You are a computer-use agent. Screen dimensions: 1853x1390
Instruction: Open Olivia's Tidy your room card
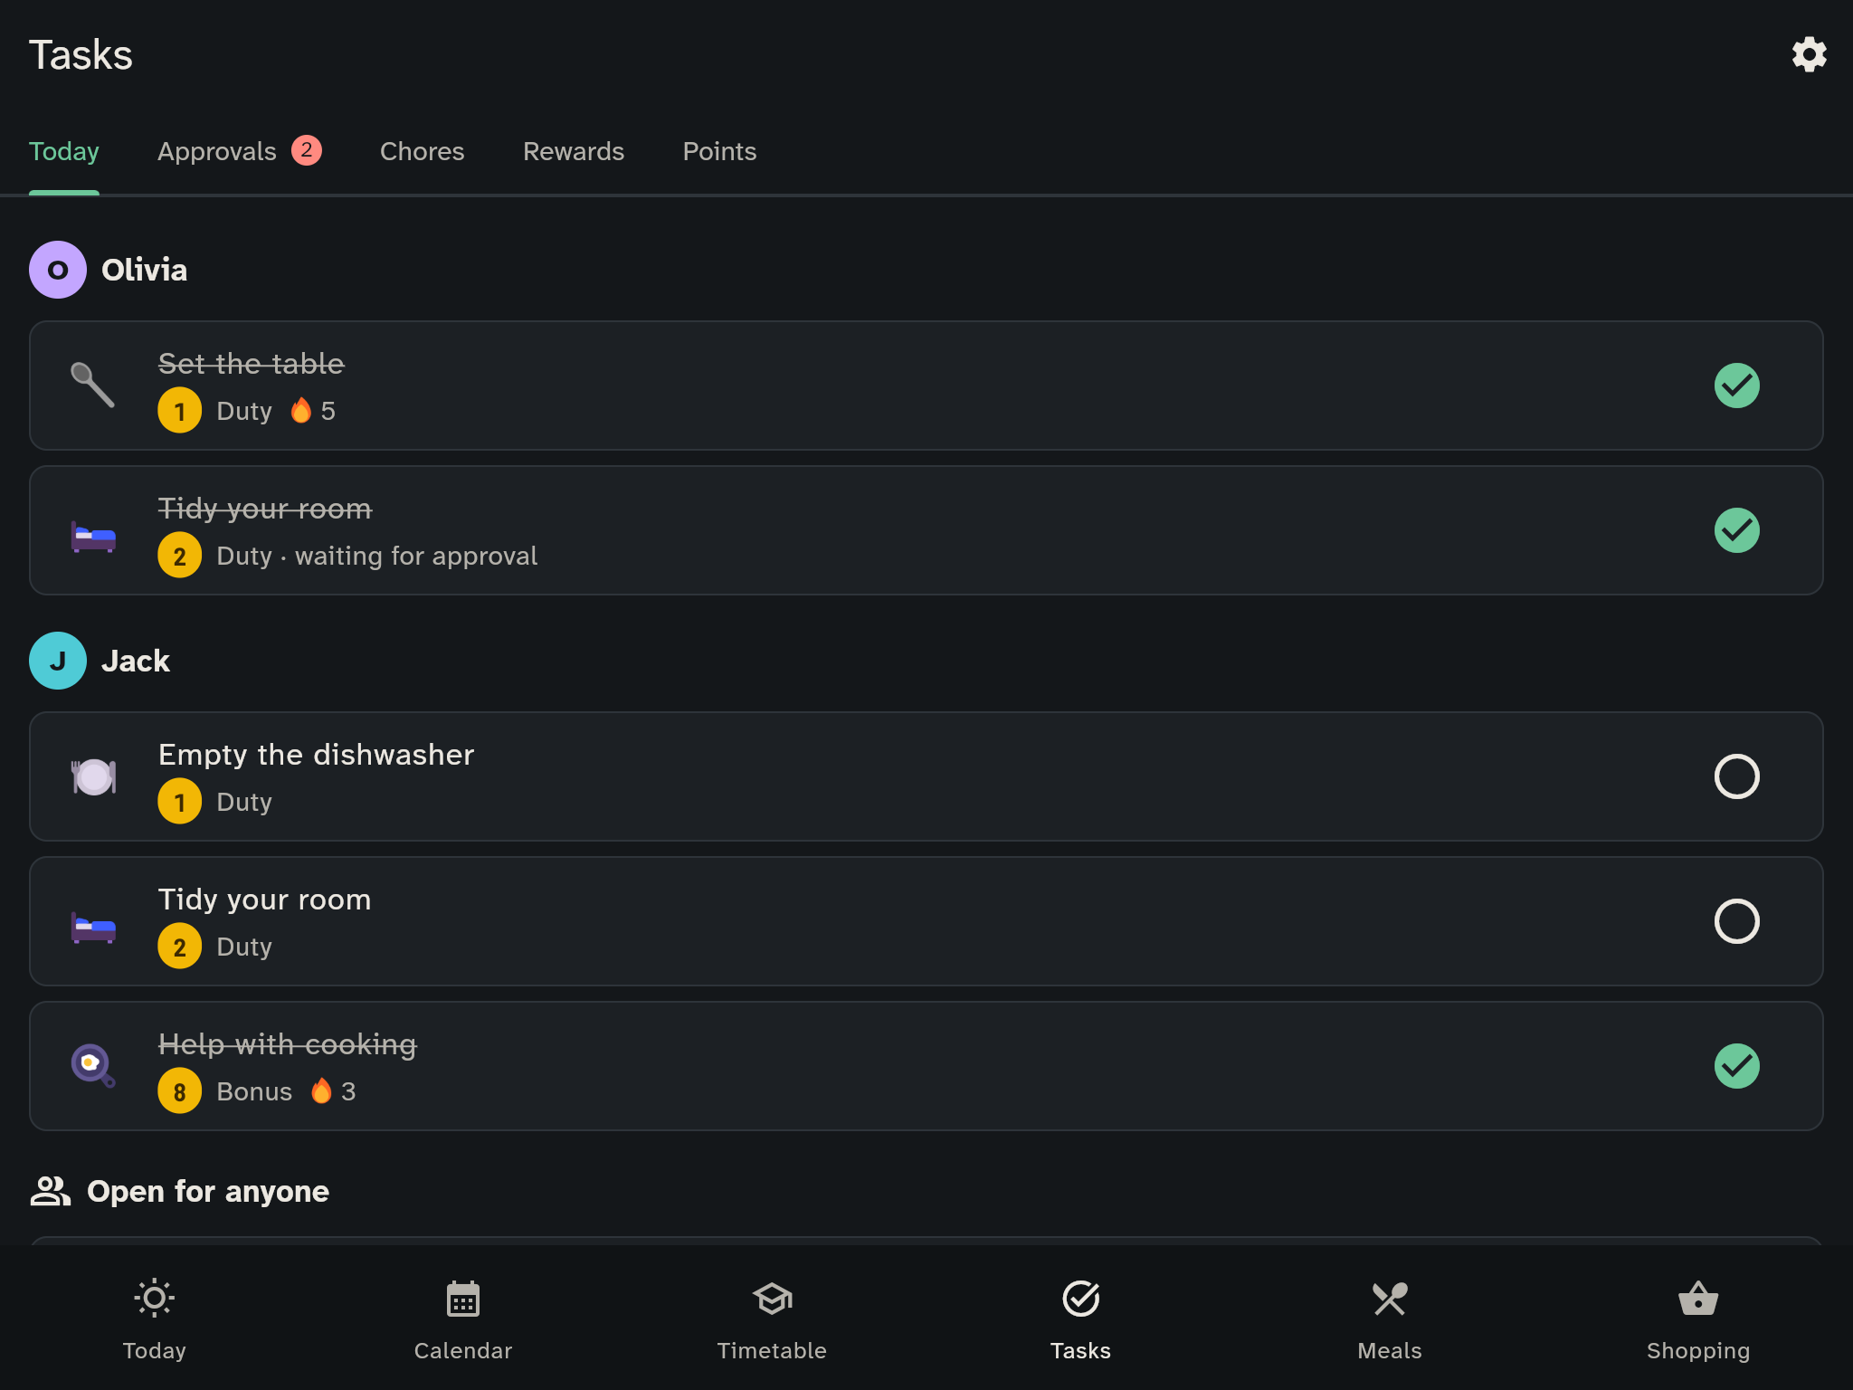click(926, 530)
